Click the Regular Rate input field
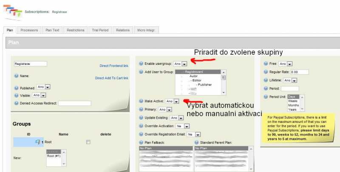This screenshot has width=340, height=172. [x=300, y=72]
